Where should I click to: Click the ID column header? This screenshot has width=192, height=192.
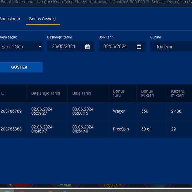pos(2,93)
